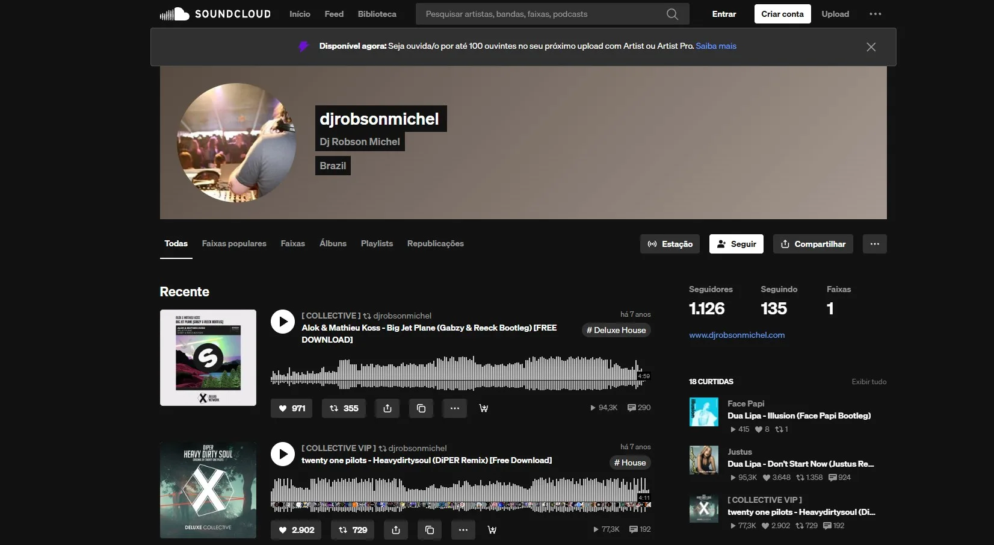Open the sidebar COLLECTIVE VIP track thumbnail
The width and height of the screenshot is (994, 545).
(704, 508)
